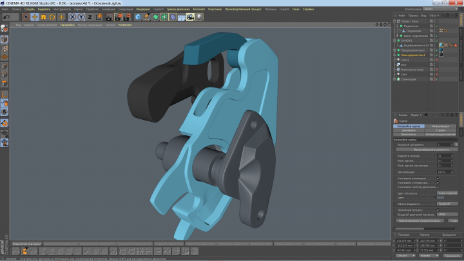Toggle visibility dots of the Симметрия object
The width and height of the screenshot is (464, 261).
pos(434,79)
